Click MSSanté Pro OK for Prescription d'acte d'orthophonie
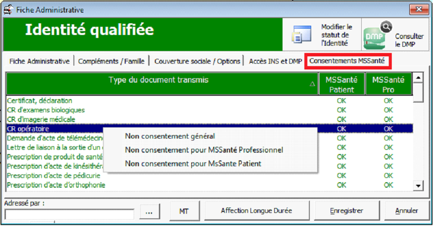 click(x=388, y=185)
